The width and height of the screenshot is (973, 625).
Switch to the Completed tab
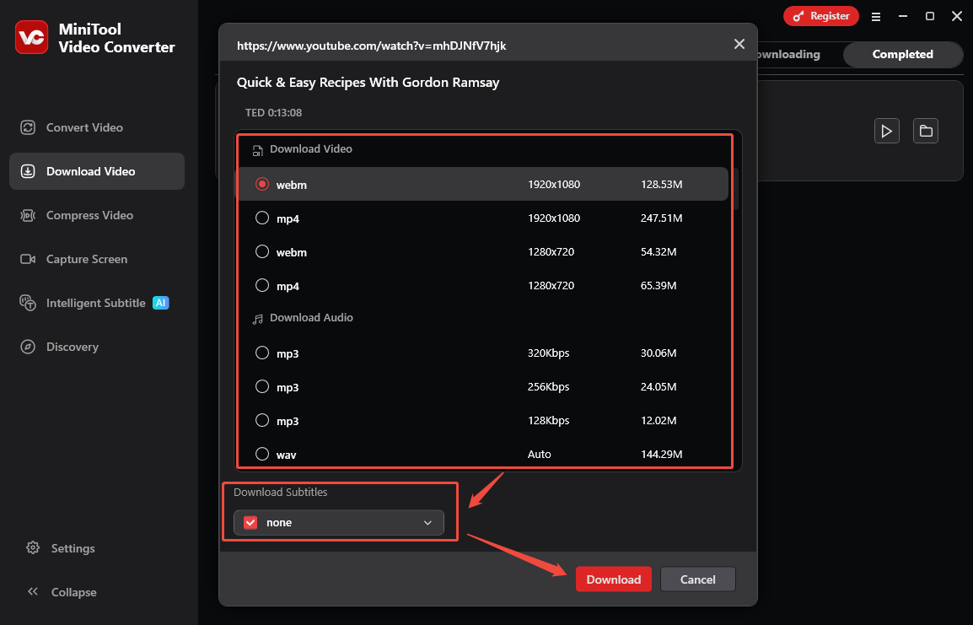click(902, 54)
